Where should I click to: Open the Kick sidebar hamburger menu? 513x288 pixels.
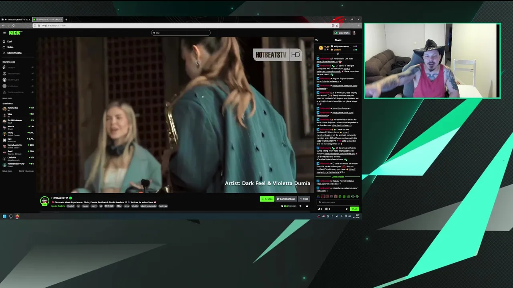pos(4,33)
